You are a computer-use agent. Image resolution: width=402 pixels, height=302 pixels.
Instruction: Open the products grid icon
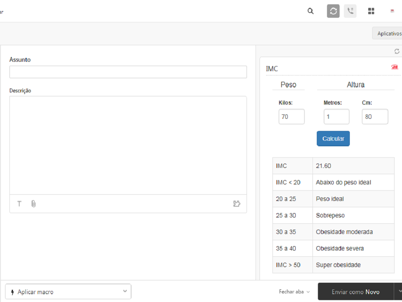pos(371,11)
